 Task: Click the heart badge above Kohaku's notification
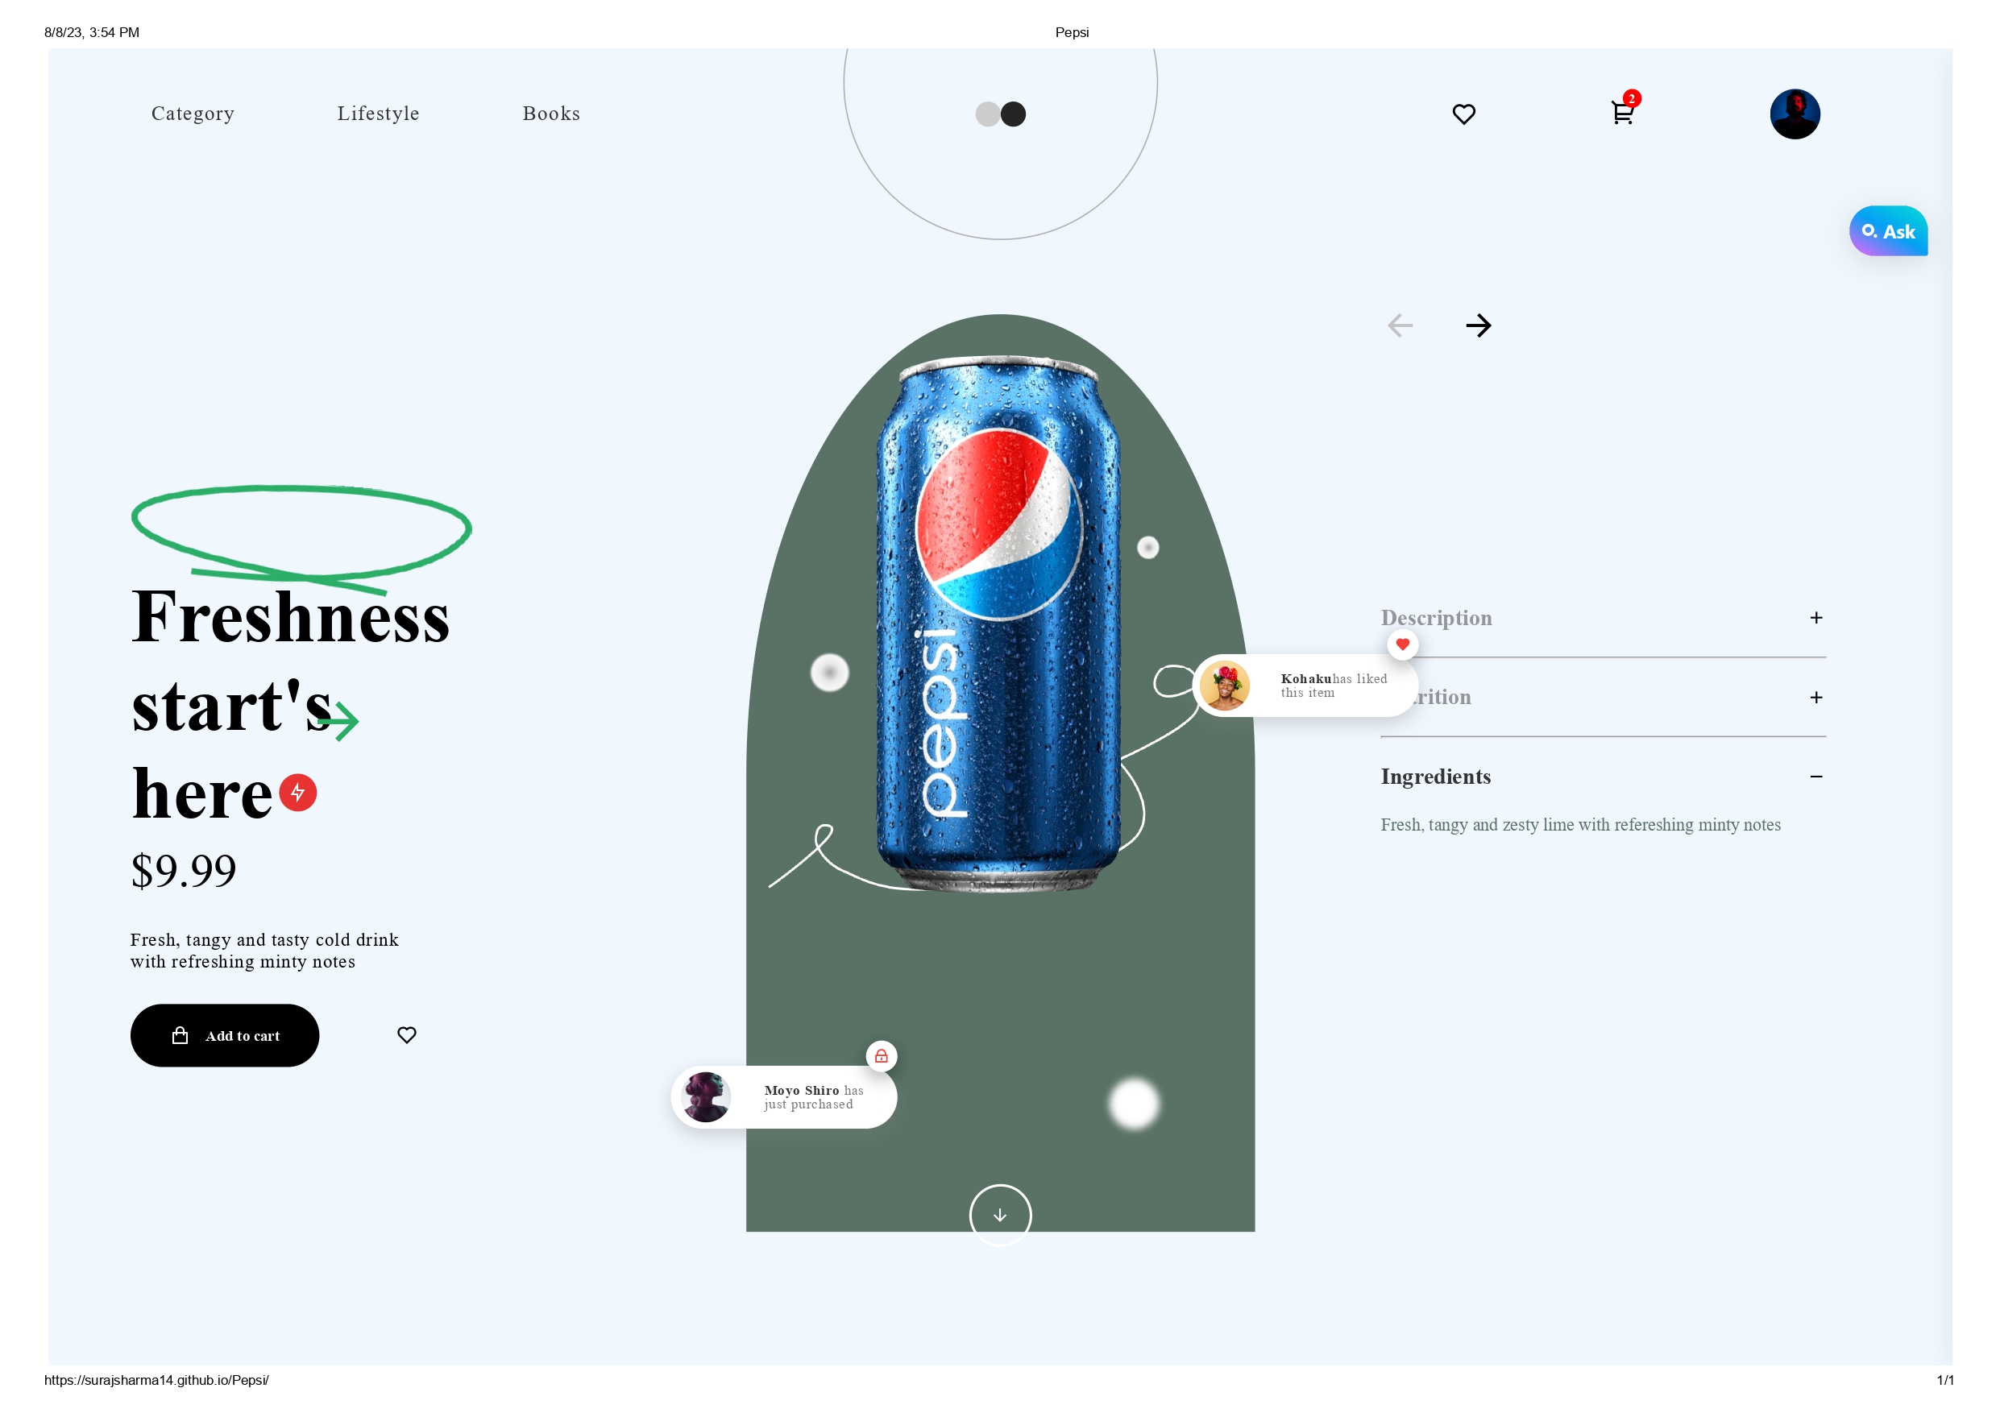(x=1402, y=644)
